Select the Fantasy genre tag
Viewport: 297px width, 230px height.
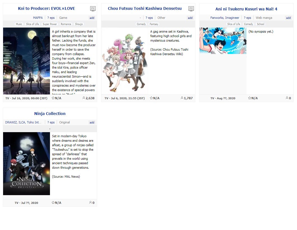point(154,24)
